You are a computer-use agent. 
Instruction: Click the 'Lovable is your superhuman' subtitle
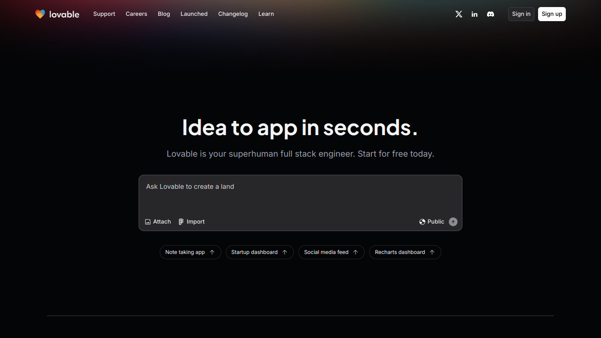pos(300,154)
